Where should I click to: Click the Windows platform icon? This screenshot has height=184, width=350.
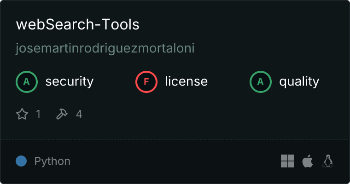[287, 161]
